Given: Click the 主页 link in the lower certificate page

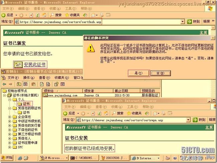Looking at the screenshot, I should coord(209,127).
